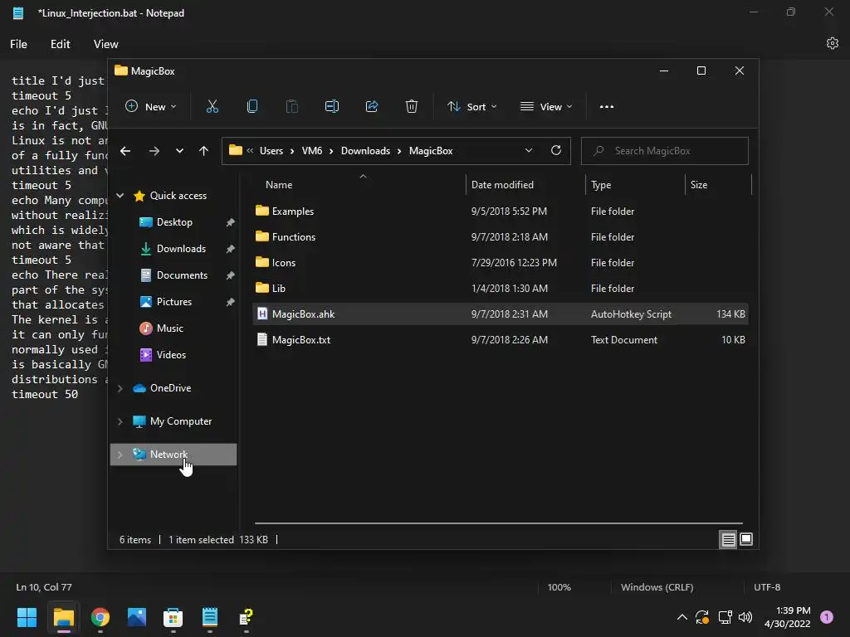Go back with the left arrow button
The width and height of the screenshot is (850, 637).
125,151
